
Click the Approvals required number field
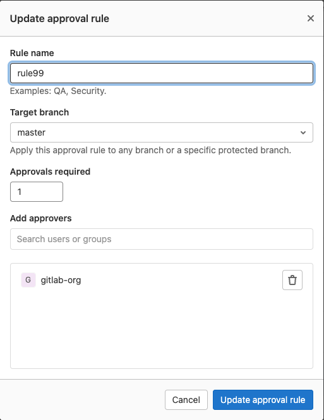click(37, 192)
